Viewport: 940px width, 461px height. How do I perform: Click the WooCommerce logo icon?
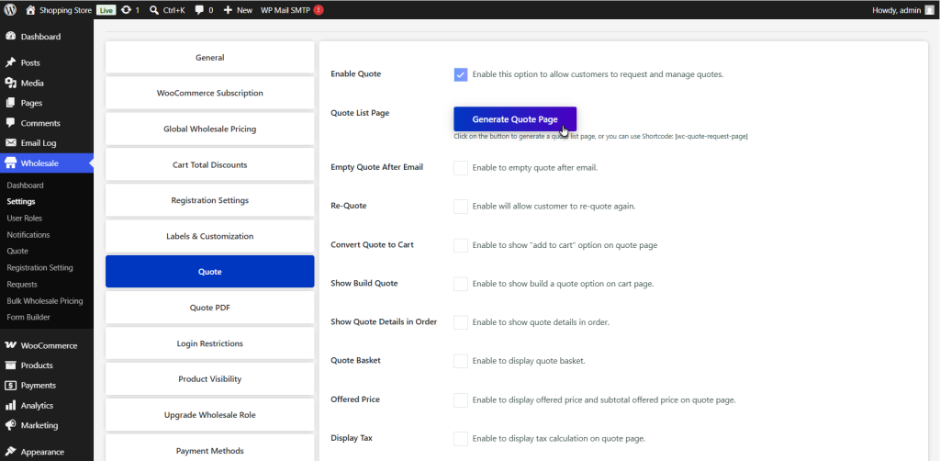coord(10,345)
